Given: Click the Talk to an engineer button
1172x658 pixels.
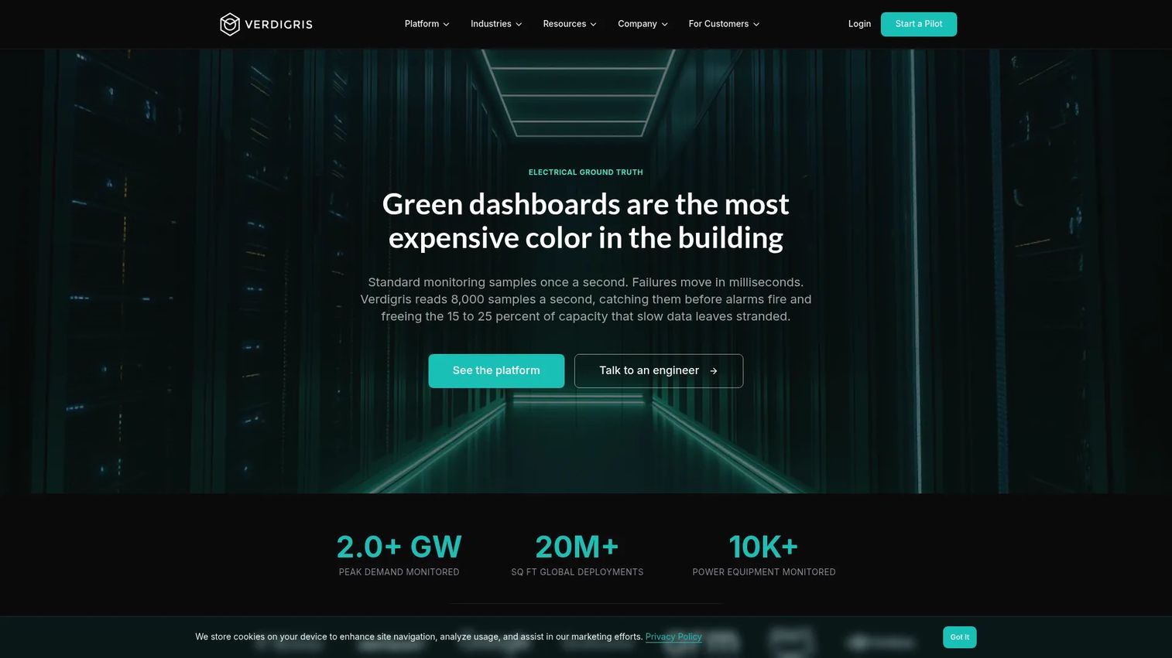Looking at the screenshot, I should [x=659, y=371].
